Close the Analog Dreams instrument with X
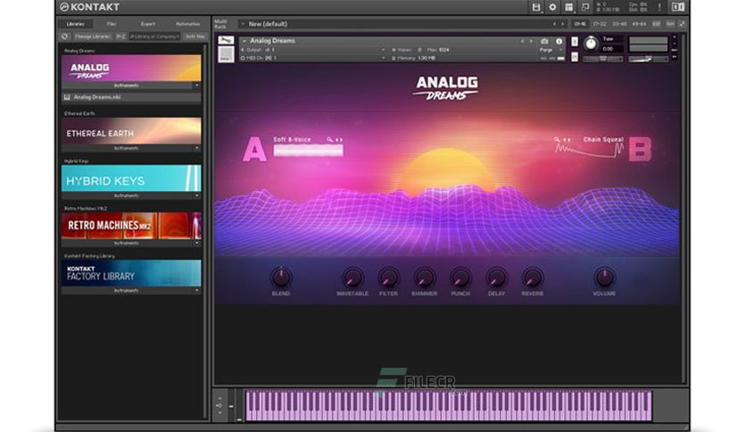Image resolution: width=746 pixels, height=432 pixels. point(674,37)
